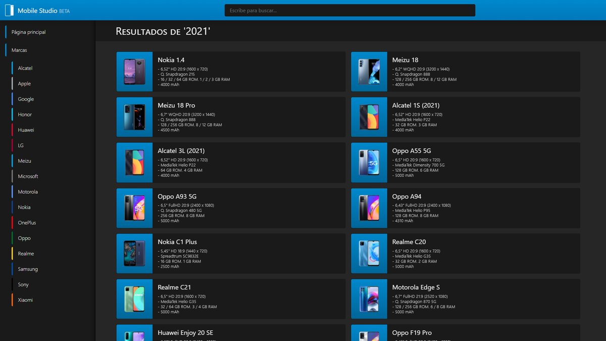Open the Realme C21 title
The image size is (606, 341).
(174, 287)
